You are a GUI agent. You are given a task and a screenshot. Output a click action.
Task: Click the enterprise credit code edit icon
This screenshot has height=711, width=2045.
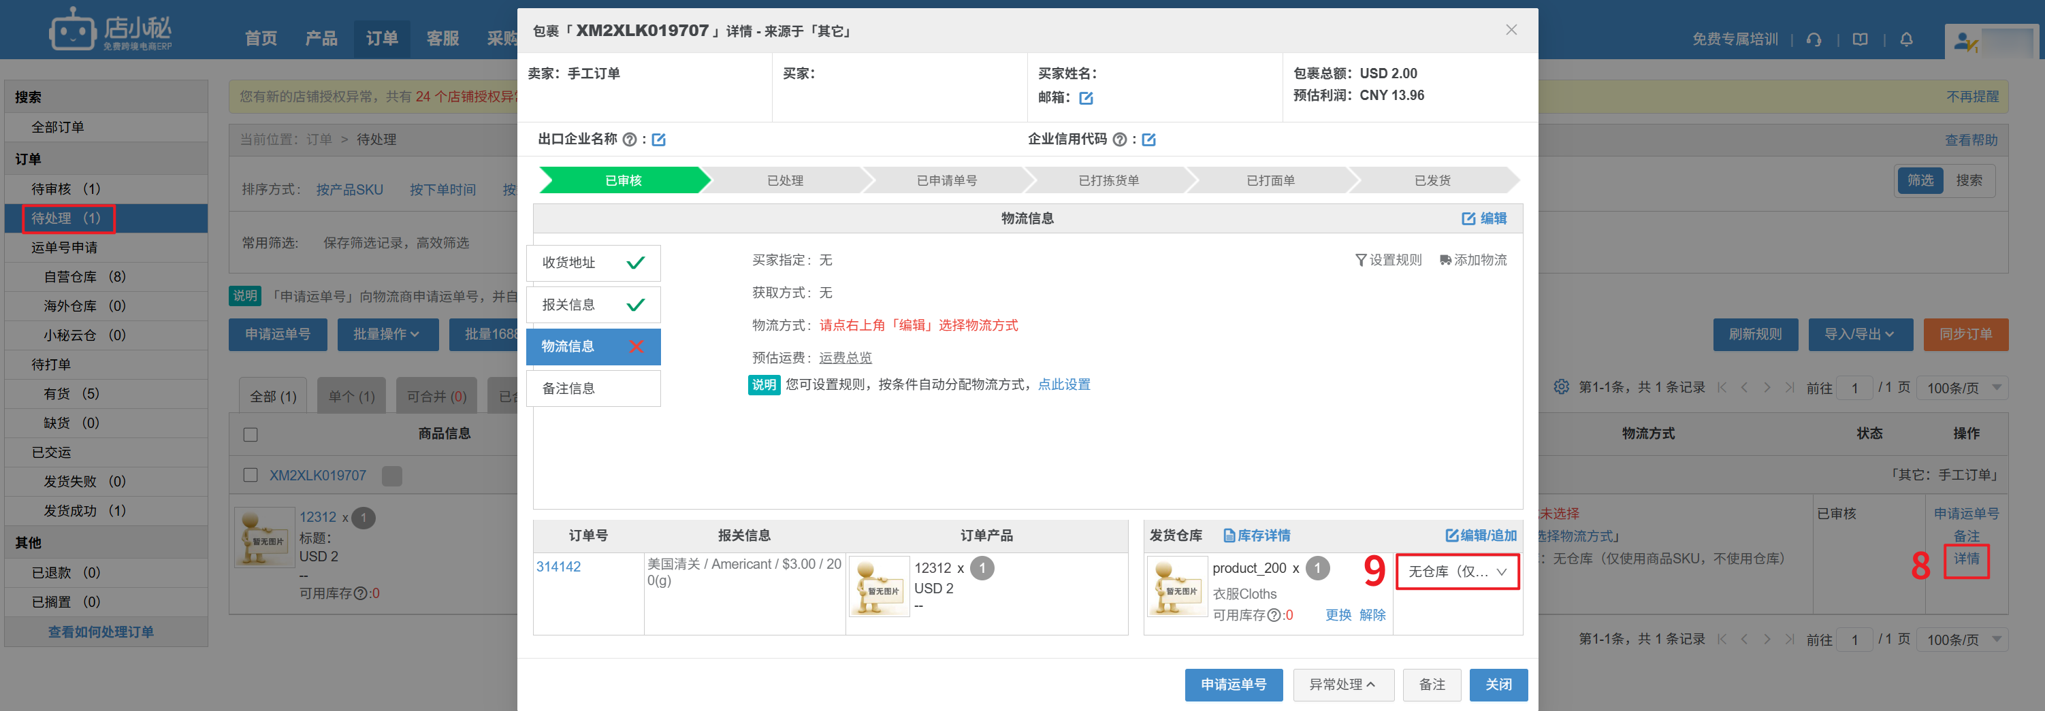[x=1148, y=140]
